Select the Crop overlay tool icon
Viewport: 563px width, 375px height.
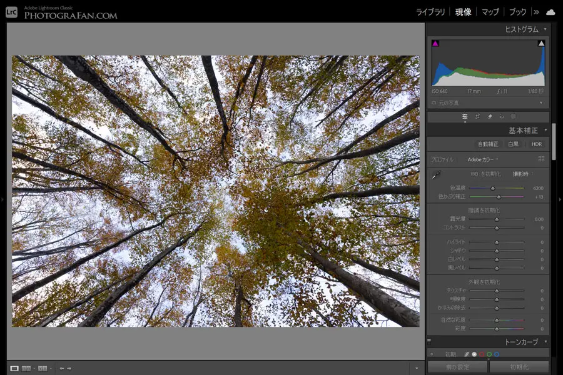477,117
